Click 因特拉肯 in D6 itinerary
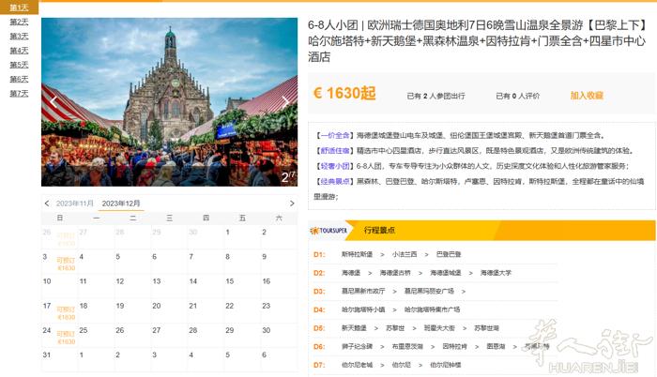The height and width of the screenshot is (377, 657). [x=454, y=346]
